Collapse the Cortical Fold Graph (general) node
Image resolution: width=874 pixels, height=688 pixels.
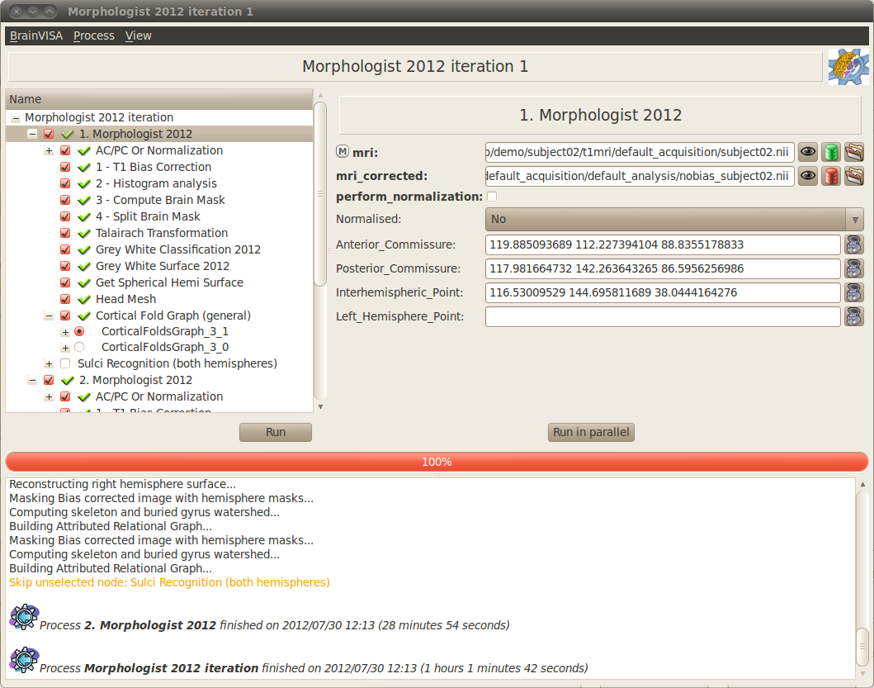pyautogui.click(x=48, y=316)
